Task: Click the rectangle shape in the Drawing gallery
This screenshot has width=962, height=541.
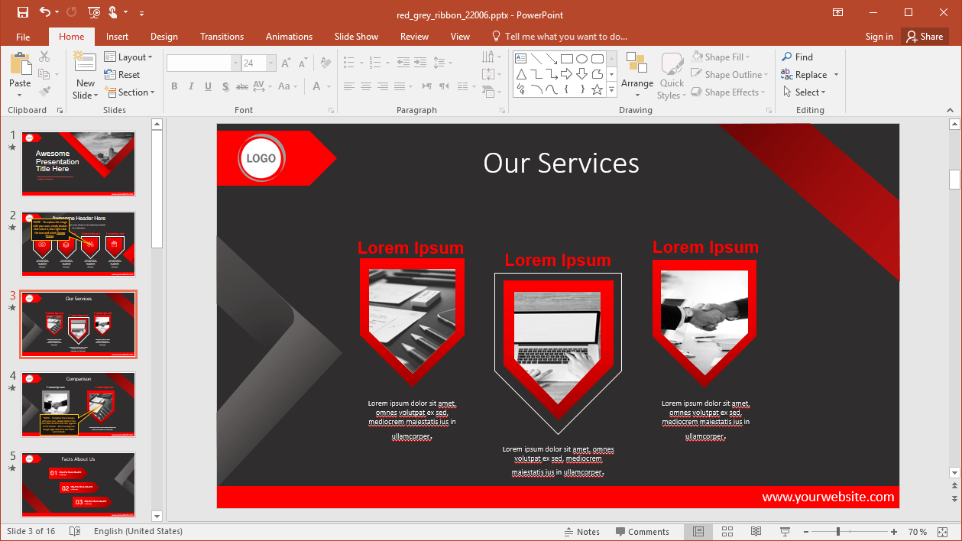Action: coord(567,57)
